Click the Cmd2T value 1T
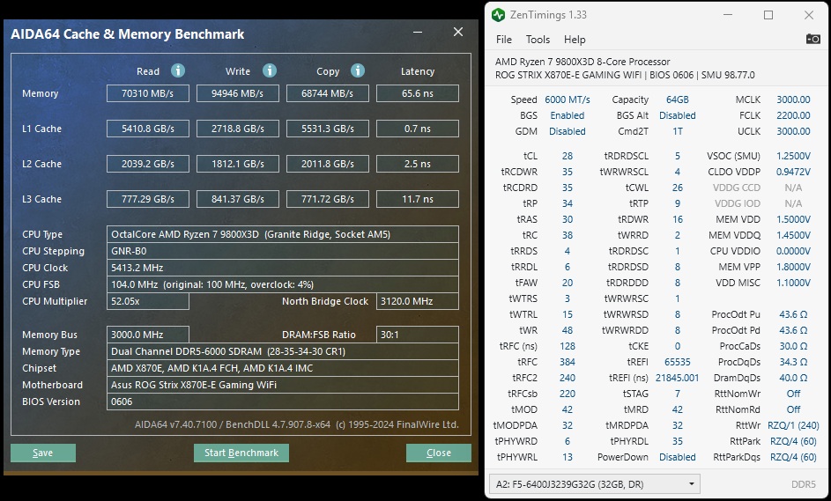Screen dimensions: 831x501 [x=678, y=131]
